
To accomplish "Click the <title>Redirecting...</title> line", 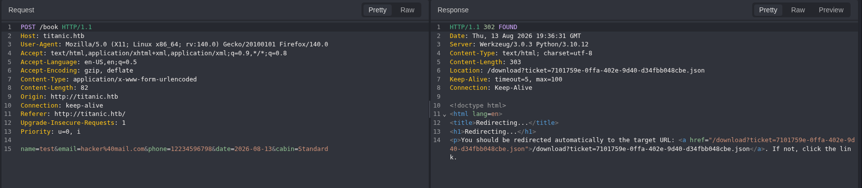I will coord(504,123).
